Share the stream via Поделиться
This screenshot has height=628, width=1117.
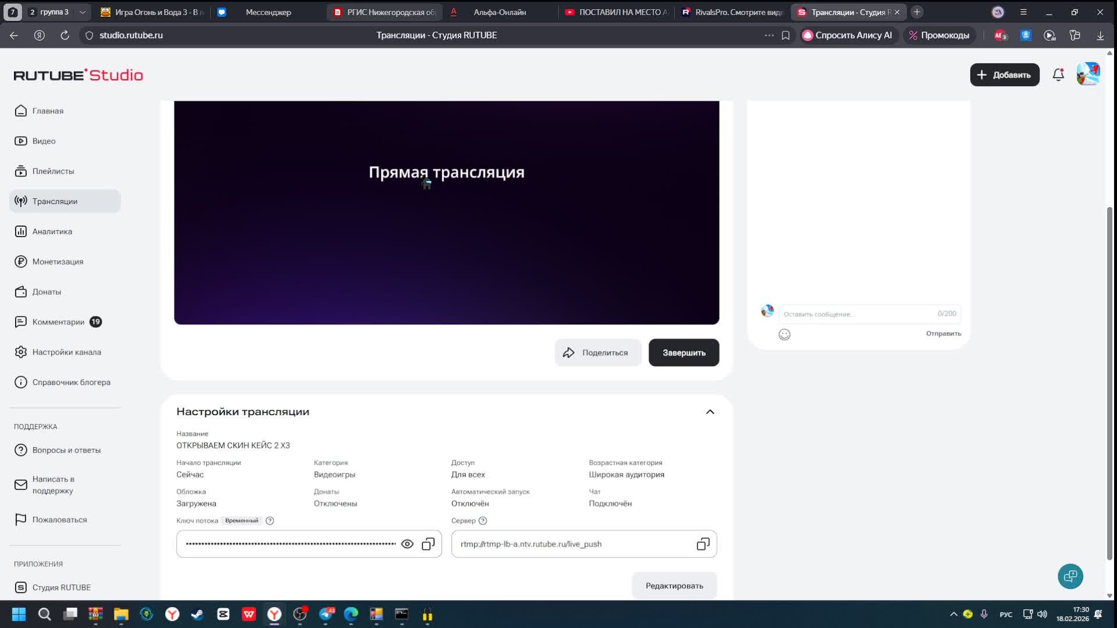597,352
